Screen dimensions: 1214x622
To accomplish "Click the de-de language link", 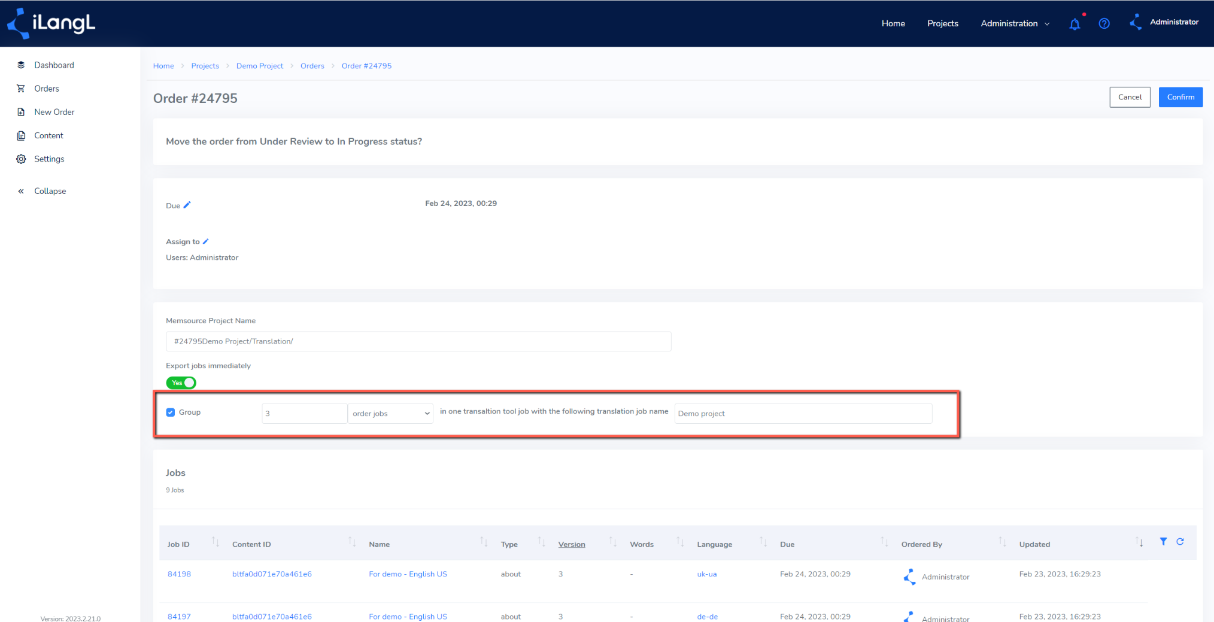I will click(708, 616).
